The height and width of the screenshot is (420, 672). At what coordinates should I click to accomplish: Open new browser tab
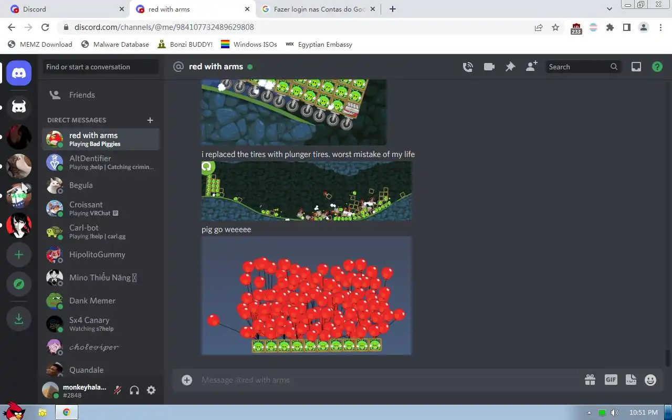[393, 9]
